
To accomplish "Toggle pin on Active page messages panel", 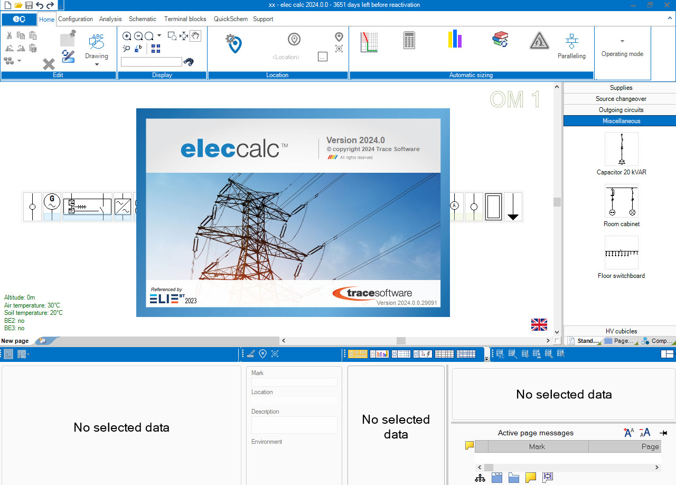I will 663,433.
